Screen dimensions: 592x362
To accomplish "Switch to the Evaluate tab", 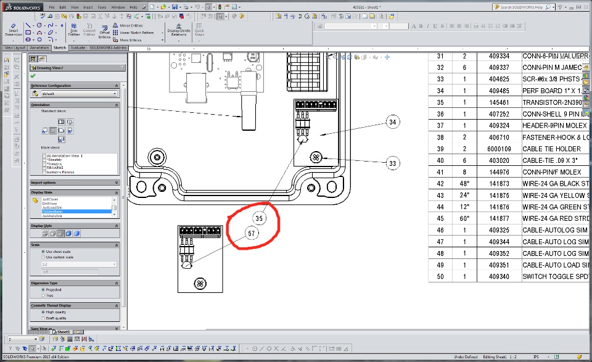I will click(x=78, y=48).
